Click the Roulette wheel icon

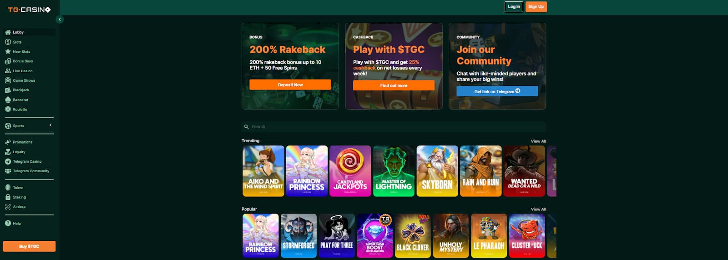pos(8,109)
